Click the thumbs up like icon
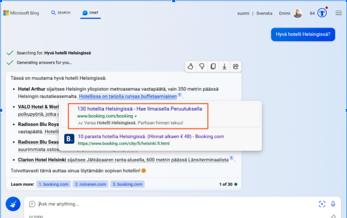347x218 pixels. click(190, 66)
